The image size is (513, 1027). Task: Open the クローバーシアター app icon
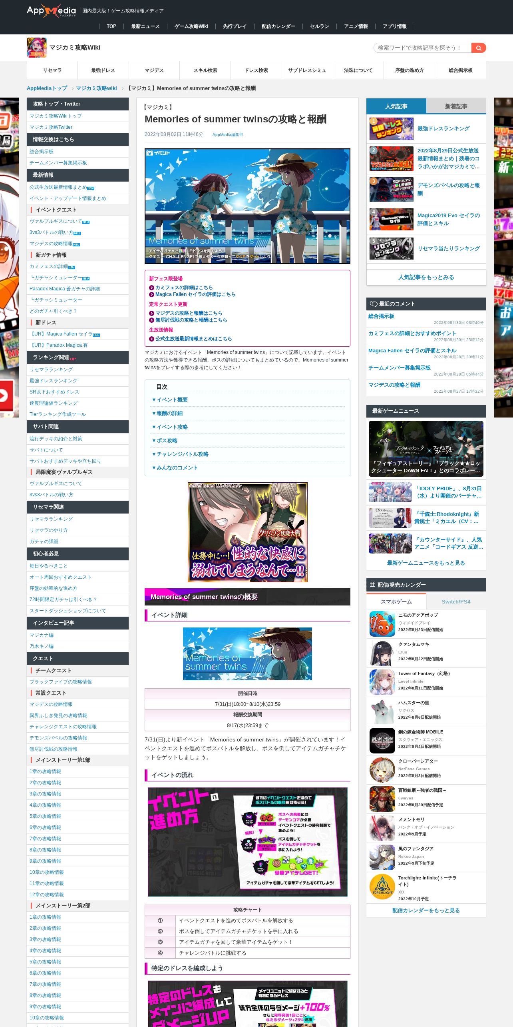[382, 769]
